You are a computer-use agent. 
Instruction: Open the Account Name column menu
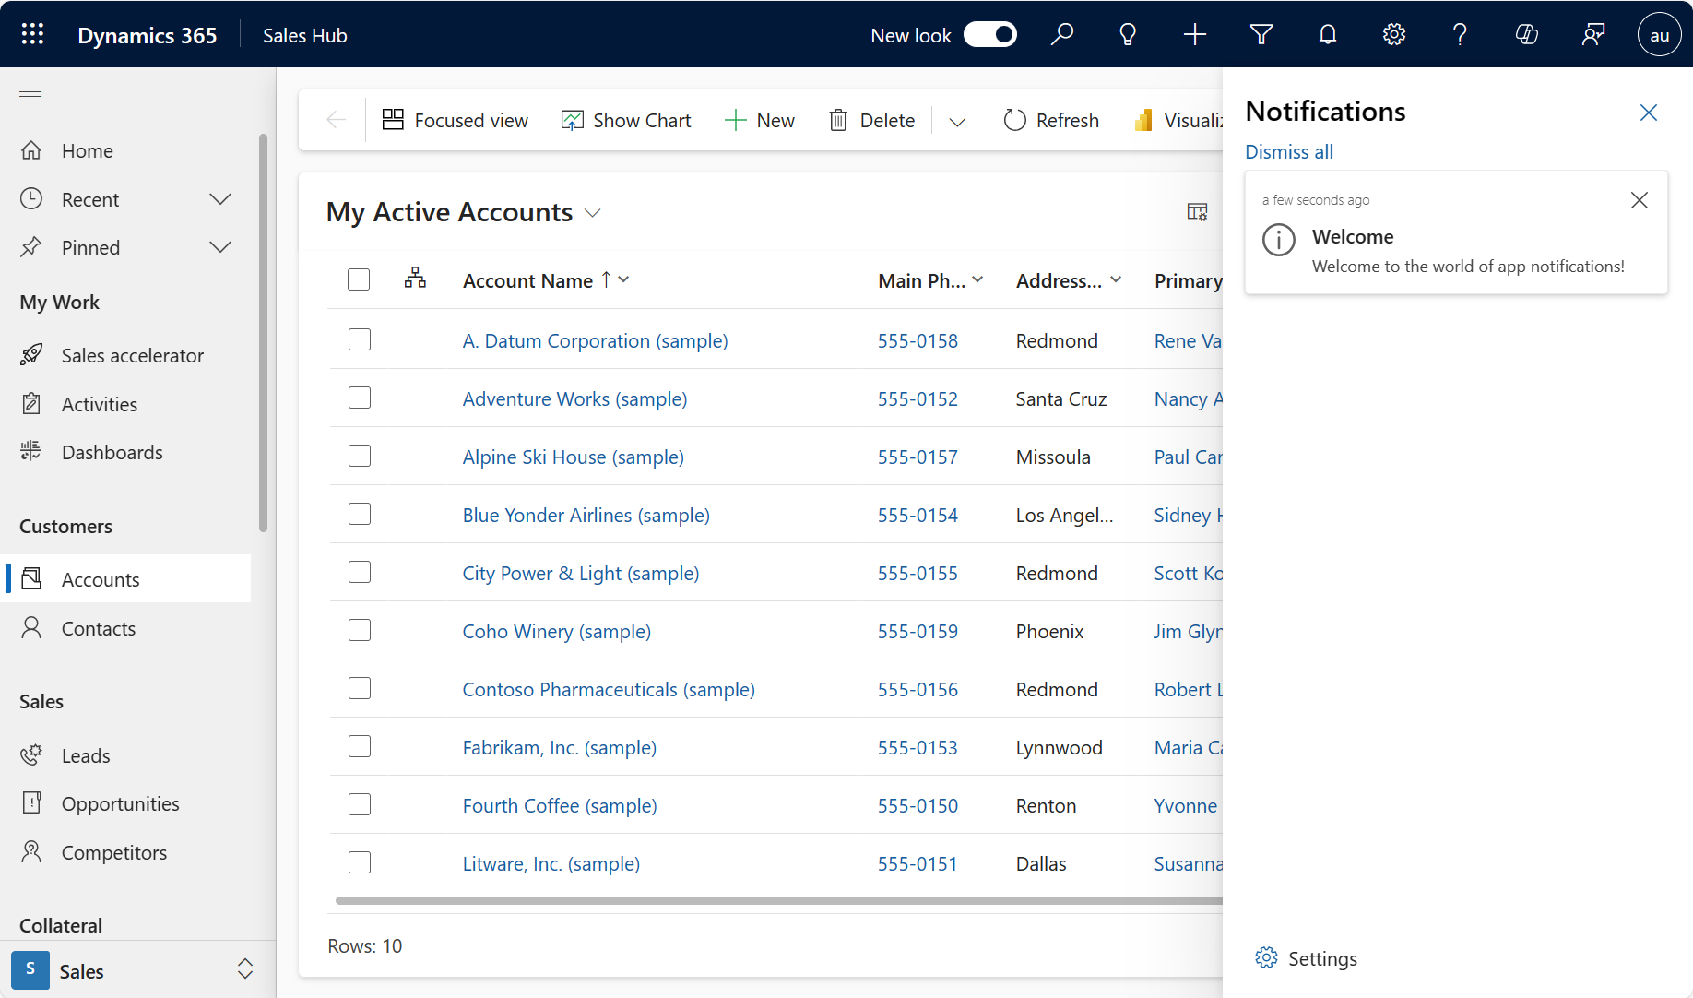[624, 279]
